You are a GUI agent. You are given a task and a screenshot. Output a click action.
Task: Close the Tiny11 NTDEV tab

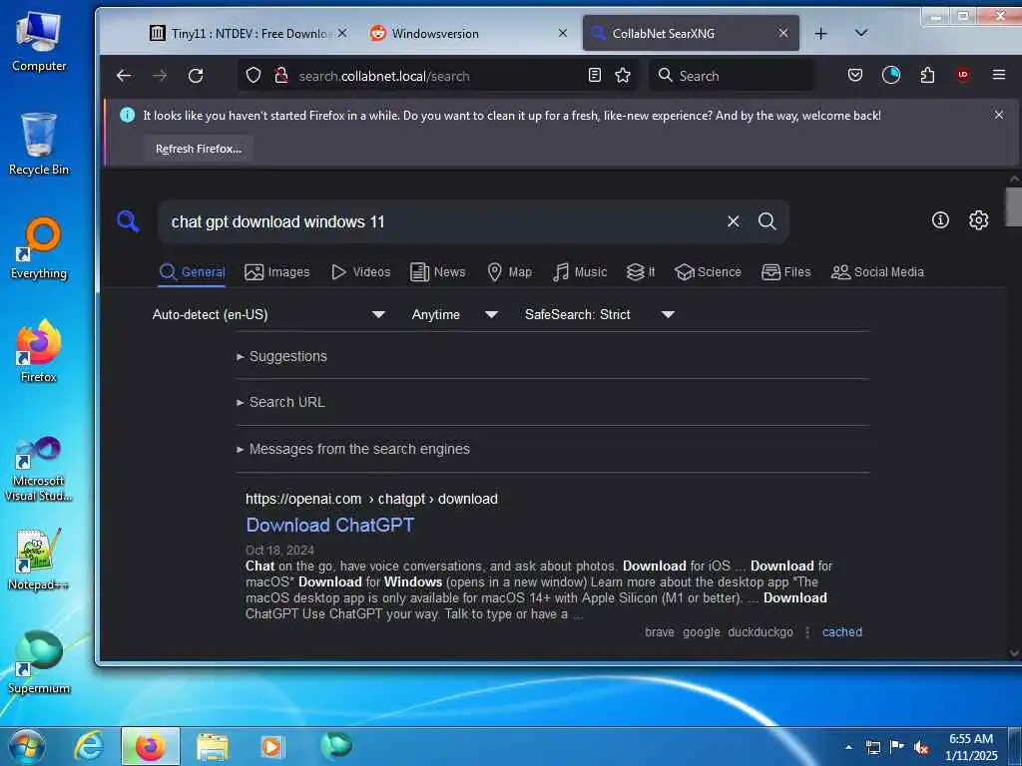tap(342, 33)
